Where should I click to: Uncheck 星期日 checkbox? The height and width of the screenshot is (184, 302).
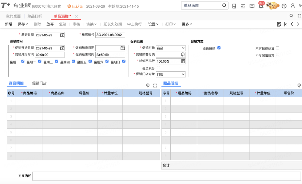124,61
